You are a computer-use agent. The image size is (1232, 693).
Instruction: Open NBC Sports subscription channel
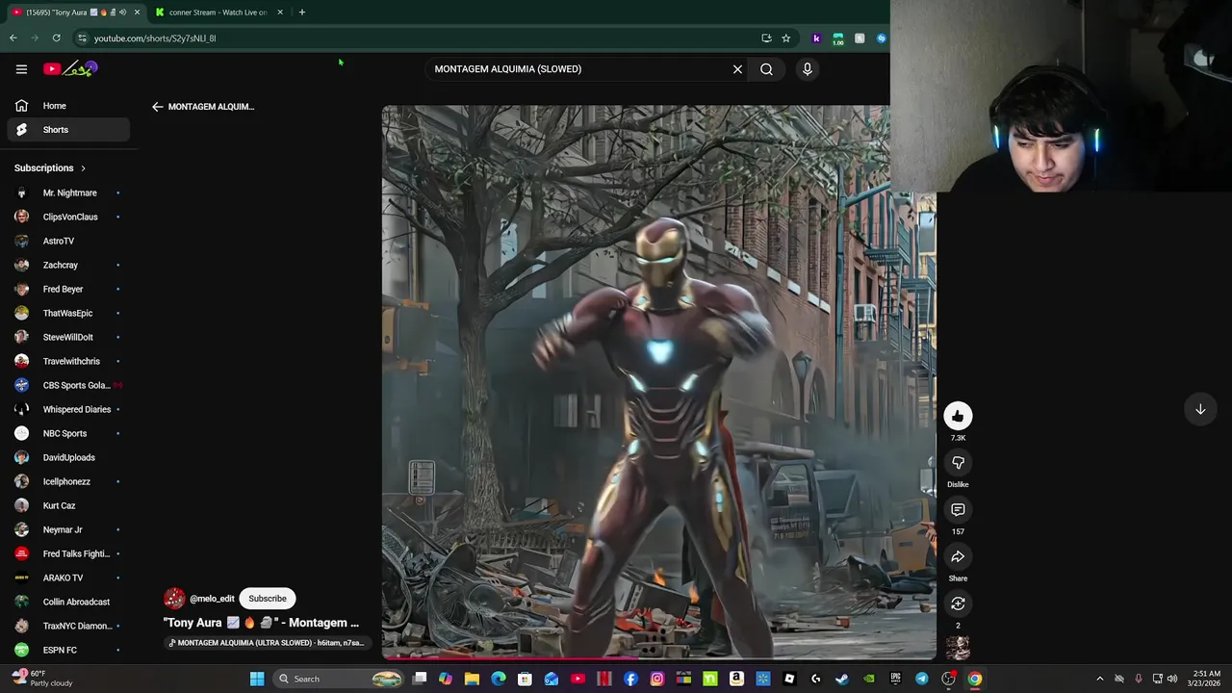[67, 433]
